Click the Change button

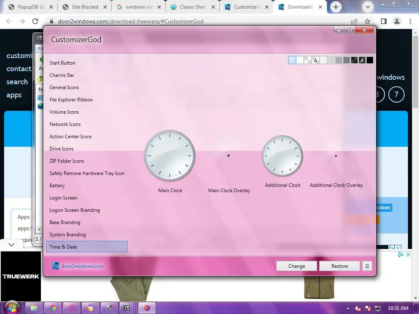pyautogui.click(x=296, y=266)
